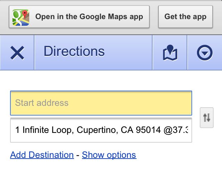The image size is (222, 169).
Task: Edit the Cupertino, CA 95014 end address
Action: coord(101,130)
